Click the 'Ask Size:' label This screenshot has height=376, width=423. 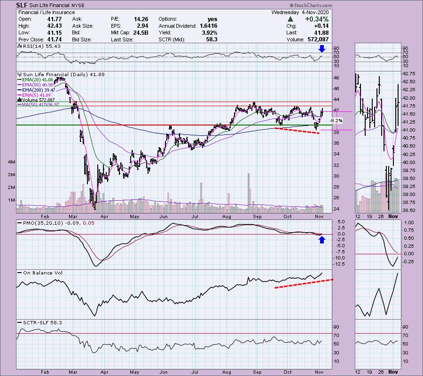83,26
